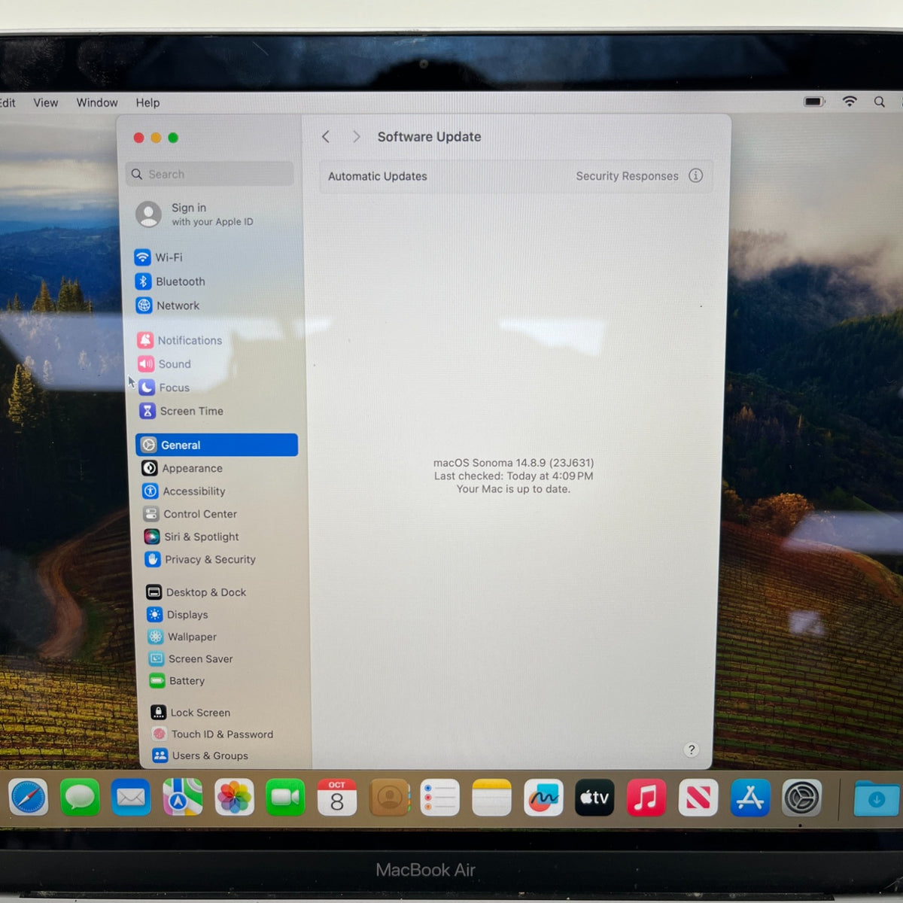Click the settings Search field
The height and width of the screenshot is (903, 903).
coord(210,174)
